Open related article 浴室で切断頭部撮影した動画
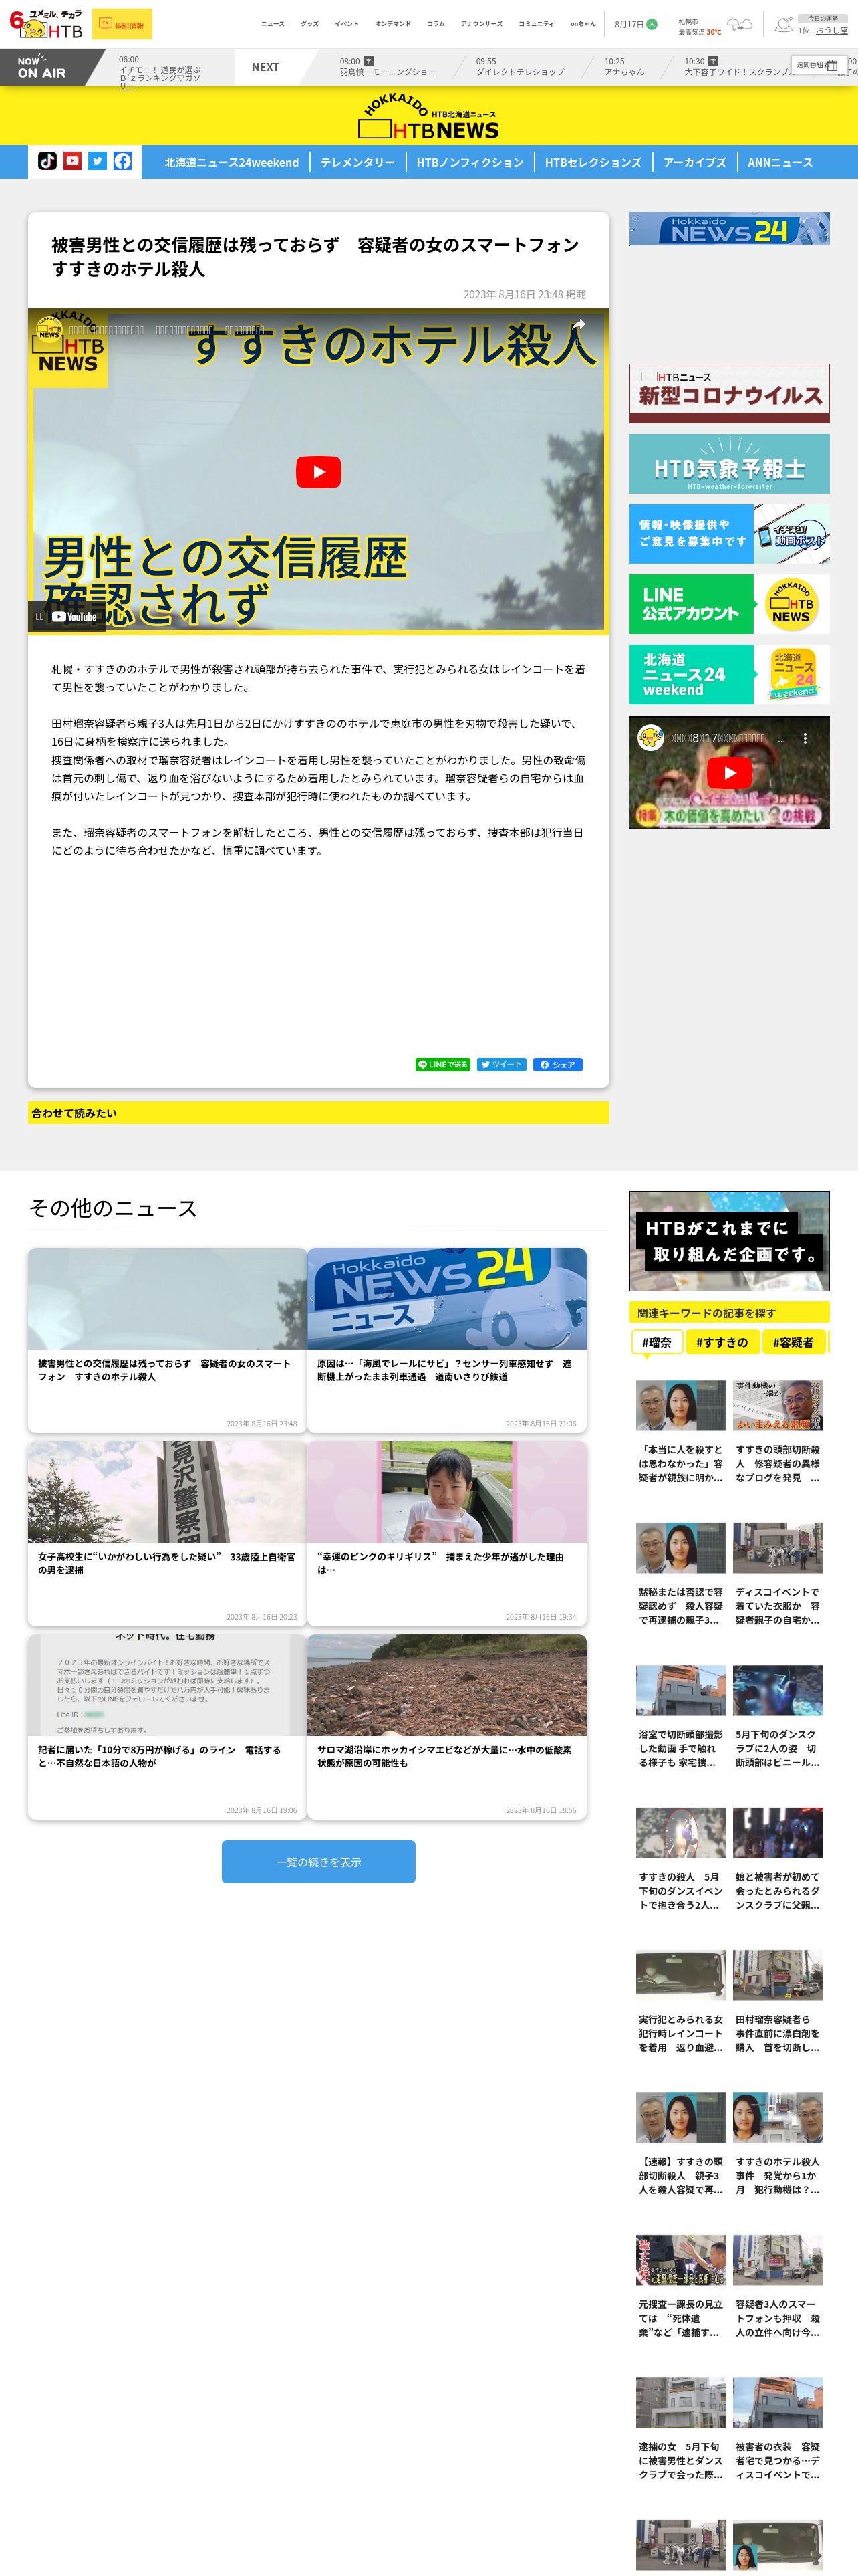Viewport: 858px width, 2576px height. point(681,1717)
